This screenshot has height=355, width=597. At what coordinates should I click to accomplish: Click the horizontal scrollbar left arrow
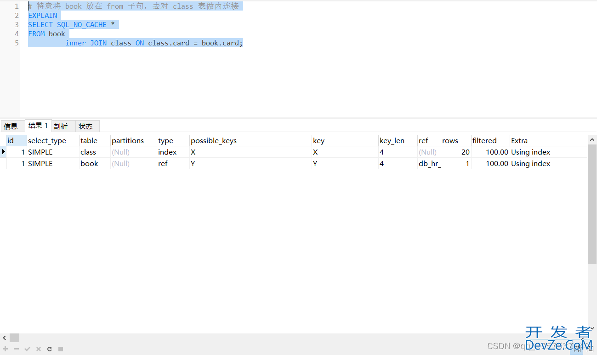coord(5,338)
